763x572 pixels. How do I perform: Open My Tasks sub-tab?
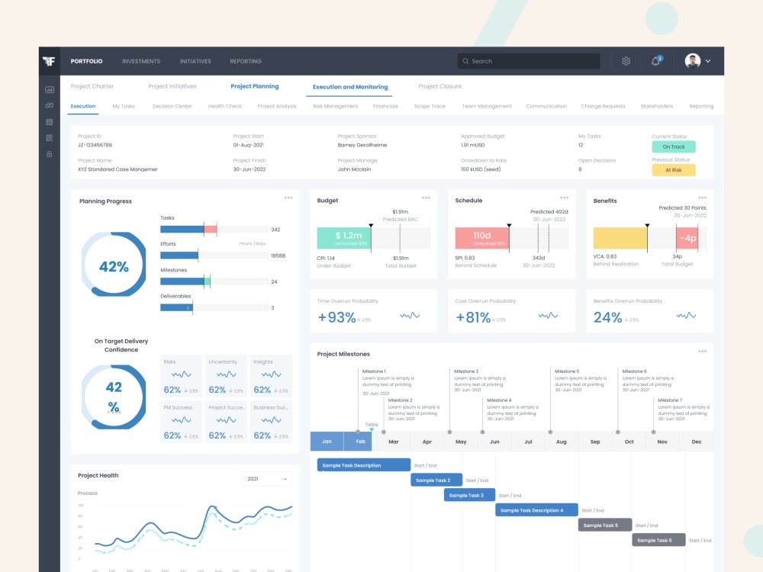pyautogui.click(x=124, y=106)
